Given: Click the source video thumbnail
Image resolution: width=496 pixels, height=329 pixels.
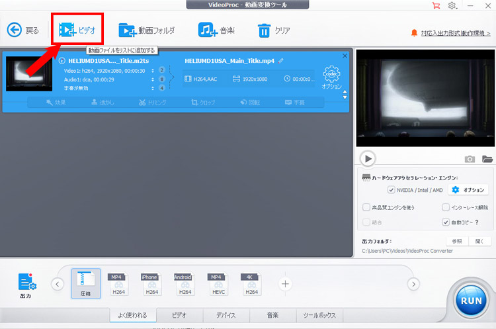Looking at the screenshot, I should (x=29, y=73).
